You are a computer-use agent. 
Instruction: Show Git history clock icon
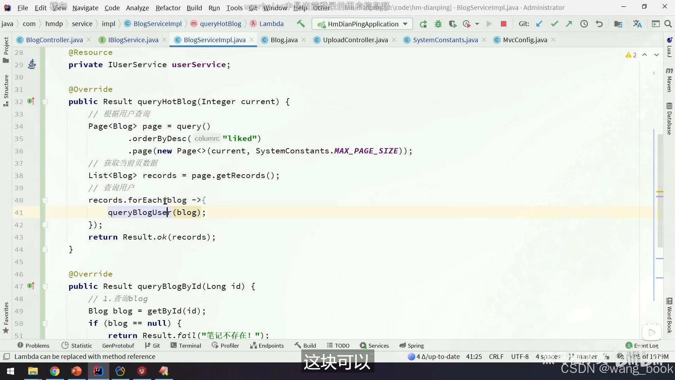pos(584,24)
